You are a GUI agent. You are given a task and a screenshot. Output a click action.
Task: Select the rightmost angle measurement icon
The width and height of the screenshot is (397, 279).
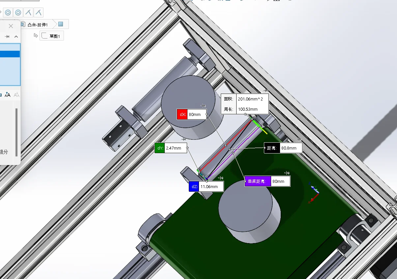tap(39, 13)
